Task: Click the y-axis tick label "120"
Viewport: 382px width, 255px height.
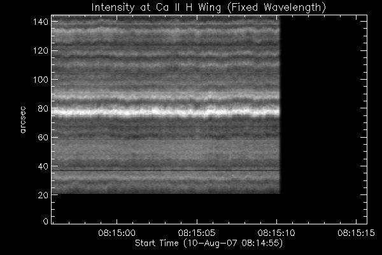Action: coord(41,51)
